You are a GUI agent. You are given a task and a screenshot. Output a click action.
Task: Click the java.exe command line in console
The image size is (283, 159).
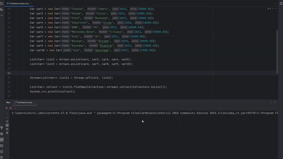coord(145,113)
